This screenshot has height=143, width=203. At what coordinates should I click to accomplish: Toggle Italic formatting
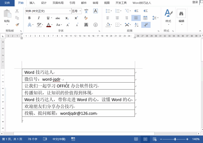pyautogui.click(x=39, y=18)
